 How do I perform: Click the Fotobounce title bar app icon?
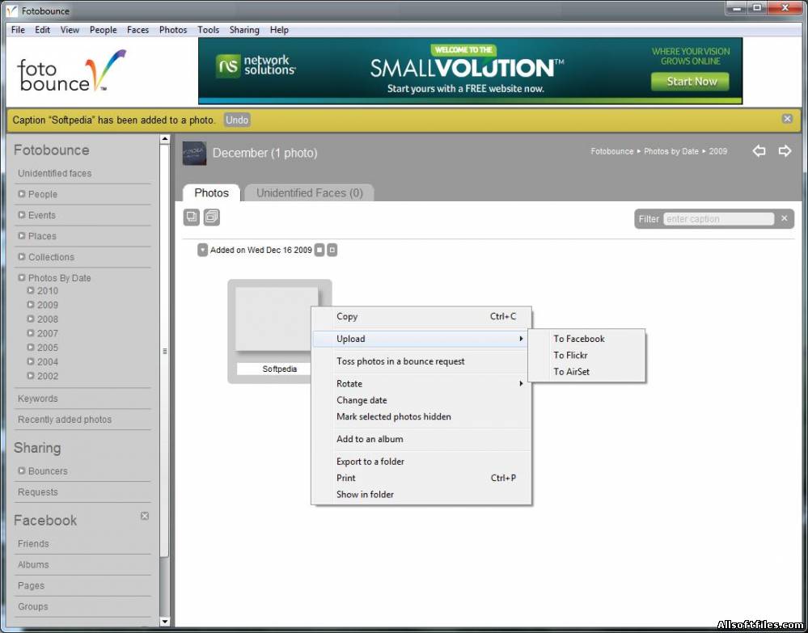[x=11, y=11]
